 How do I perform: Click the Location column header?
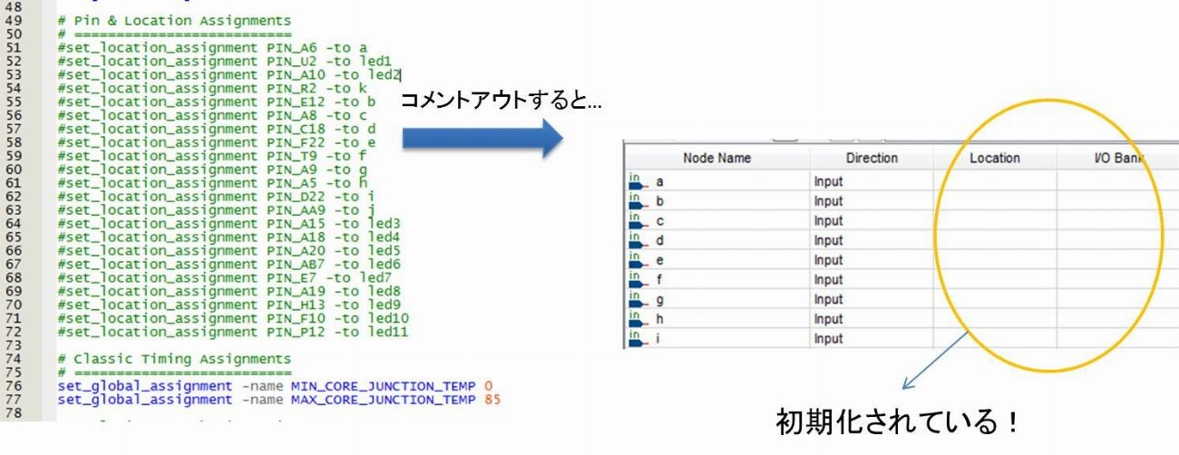click(x=993, y=159)
